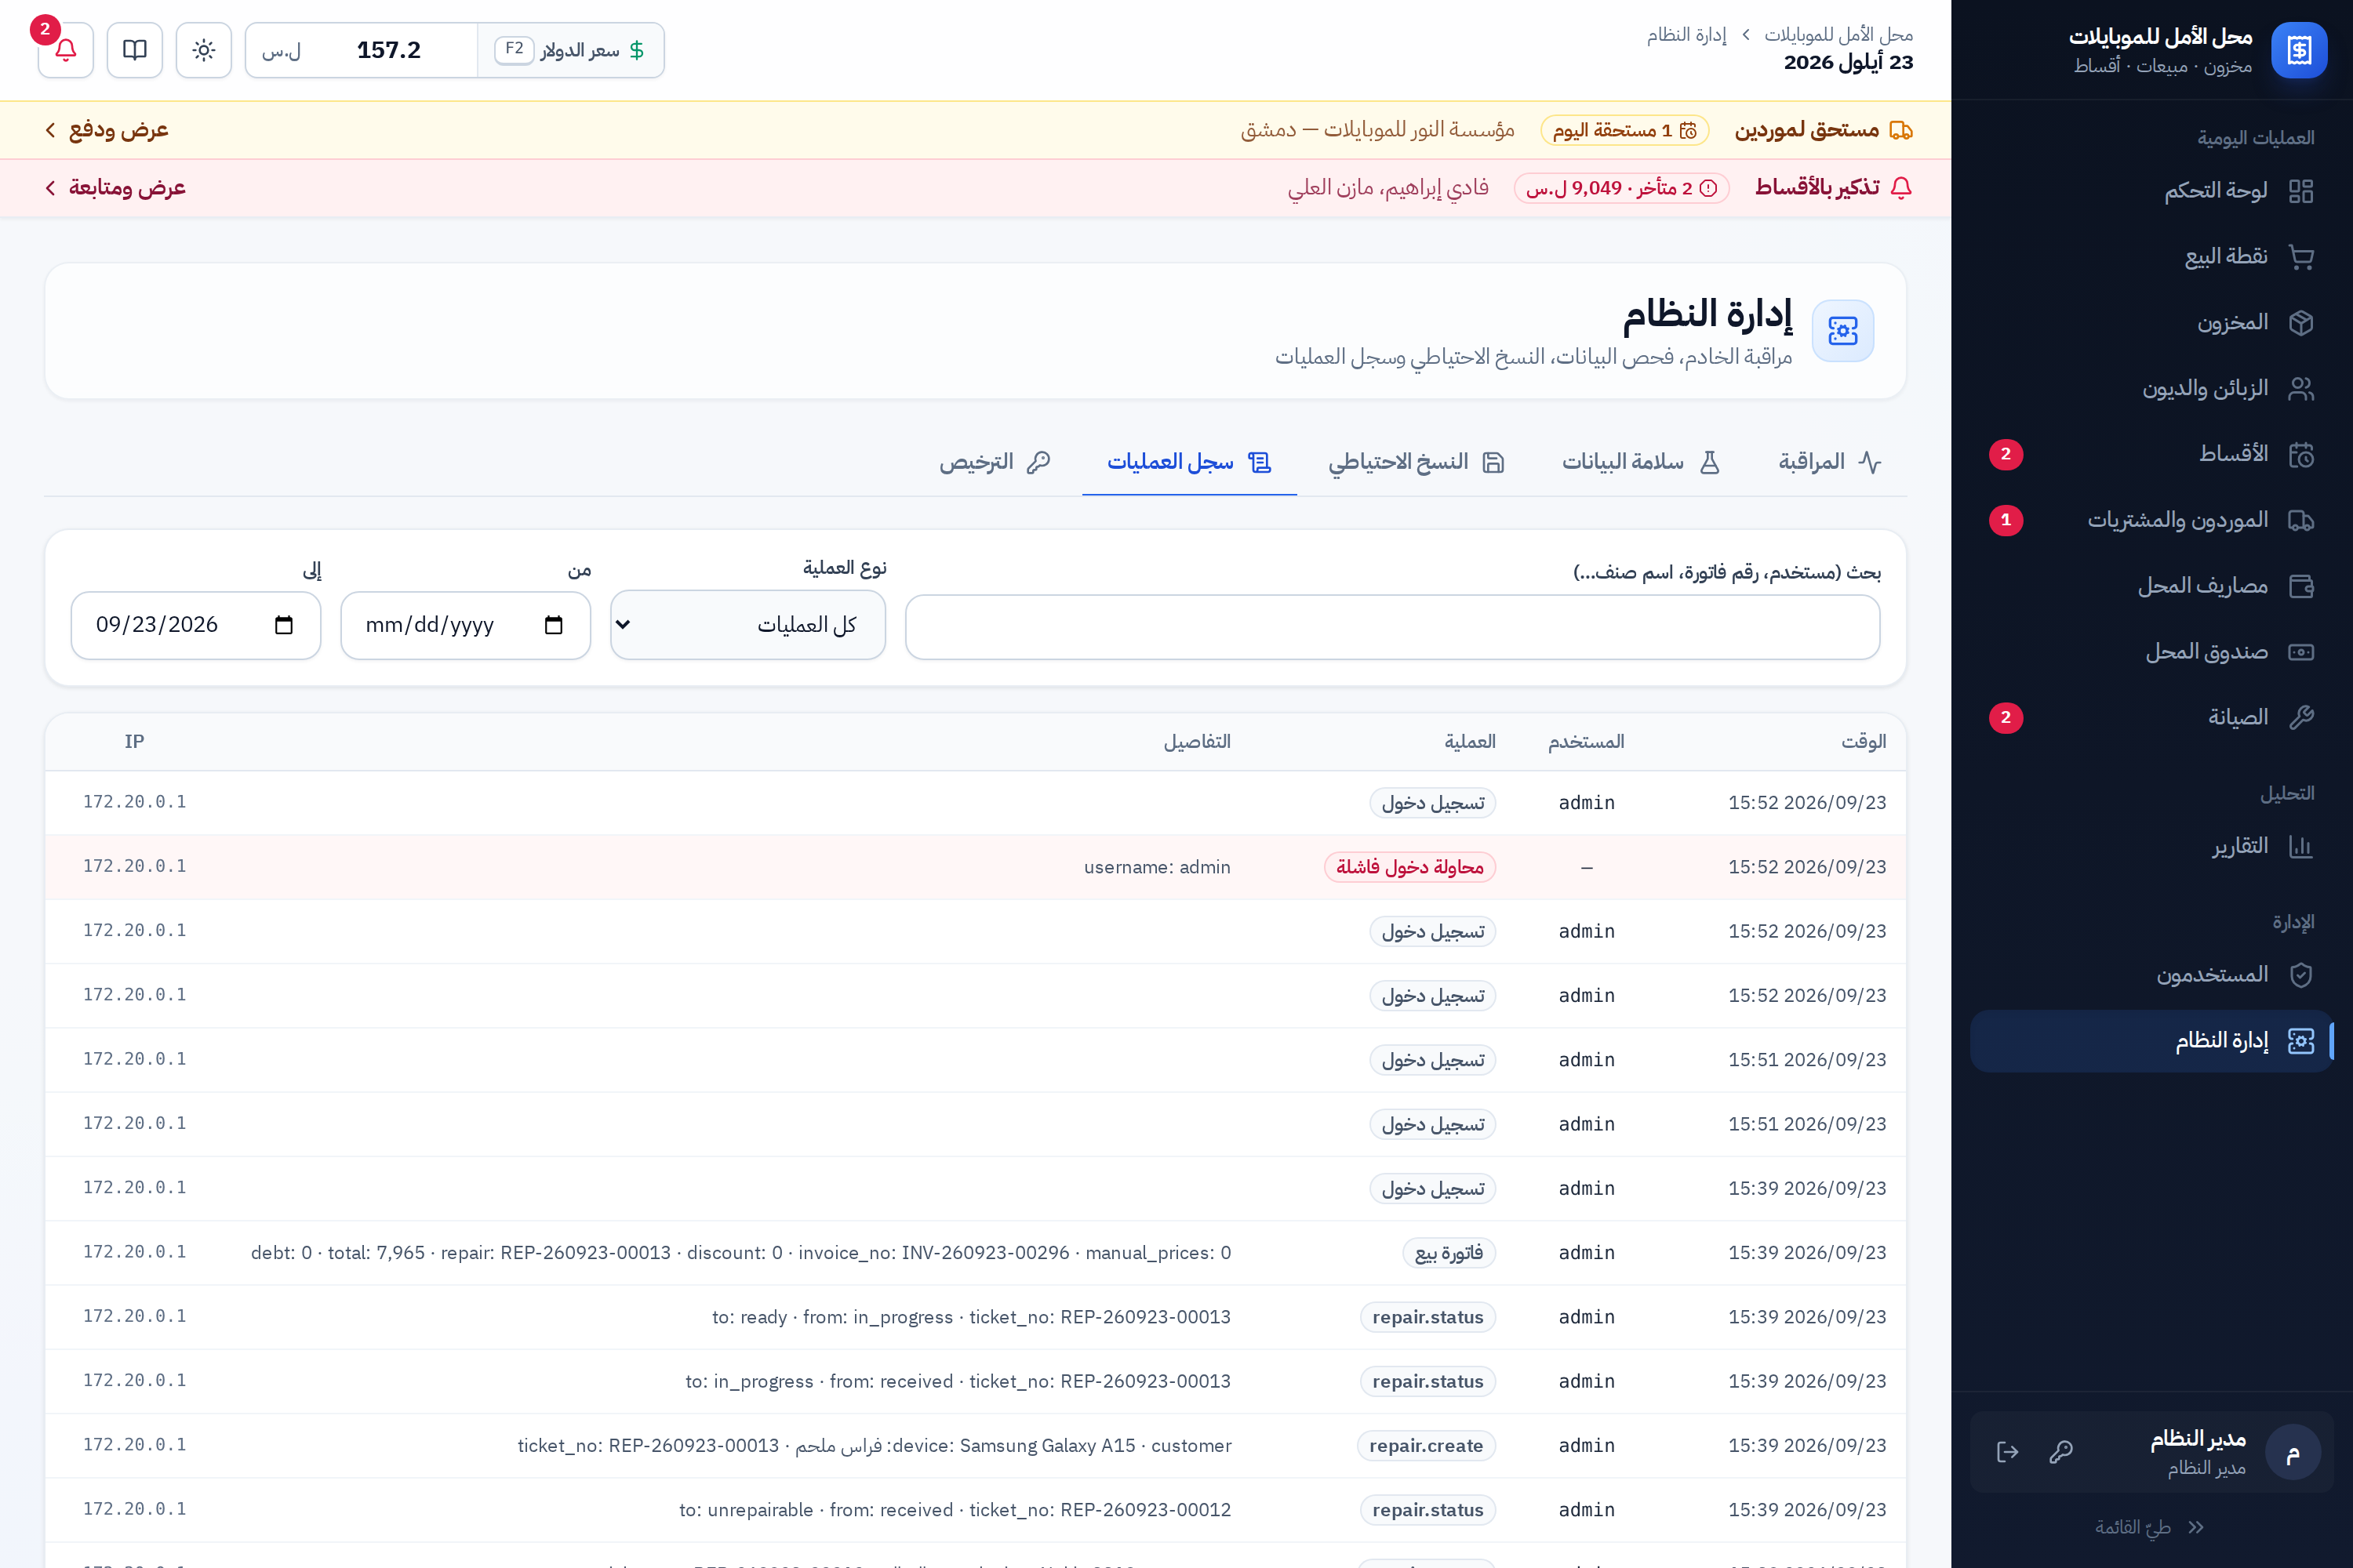Click the log search input field
Screen dimensions: 2353x1568
tap(1393, 627)
